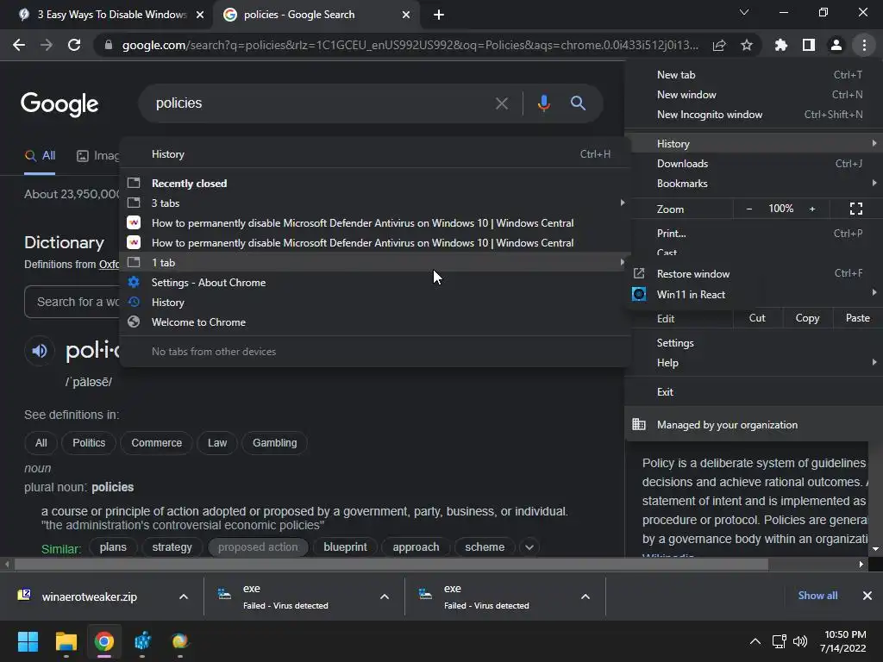Click Restore window option
This screenshot has height=662, width=883.
click(x=693, y=274)
